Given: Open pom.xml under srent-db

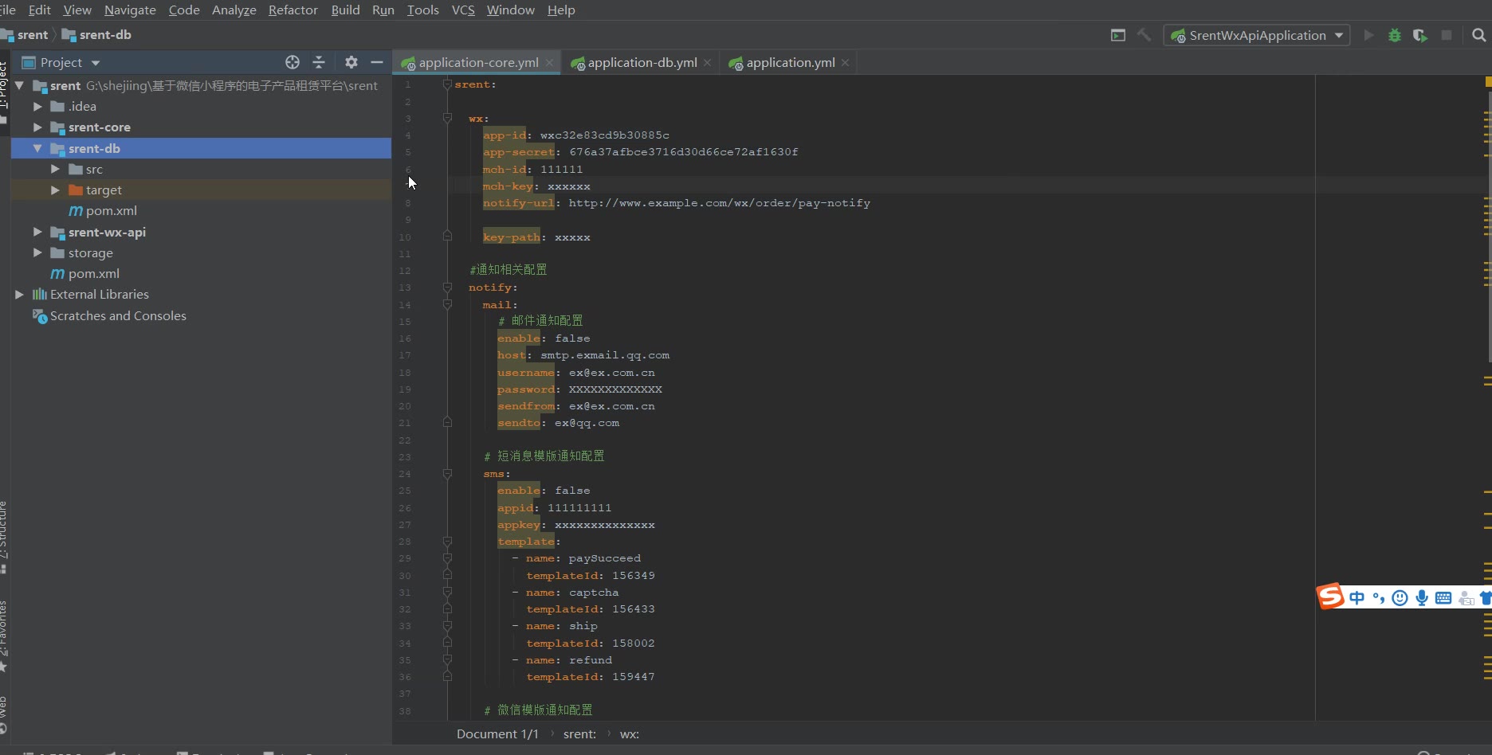Looking at the screenshot, I should coord(111,211).
